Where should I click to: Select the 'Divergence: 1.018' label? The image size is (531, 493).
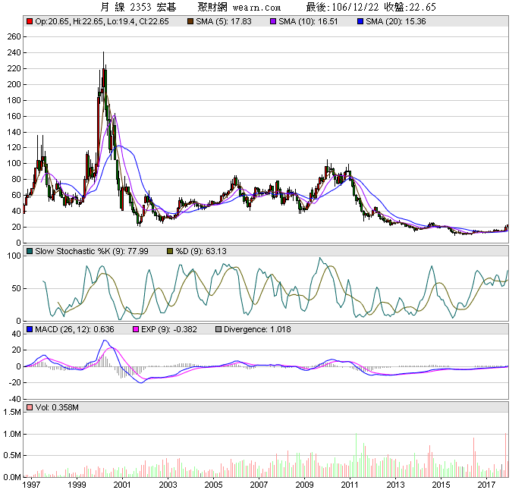pyautogui.click(x=257, y=329)
